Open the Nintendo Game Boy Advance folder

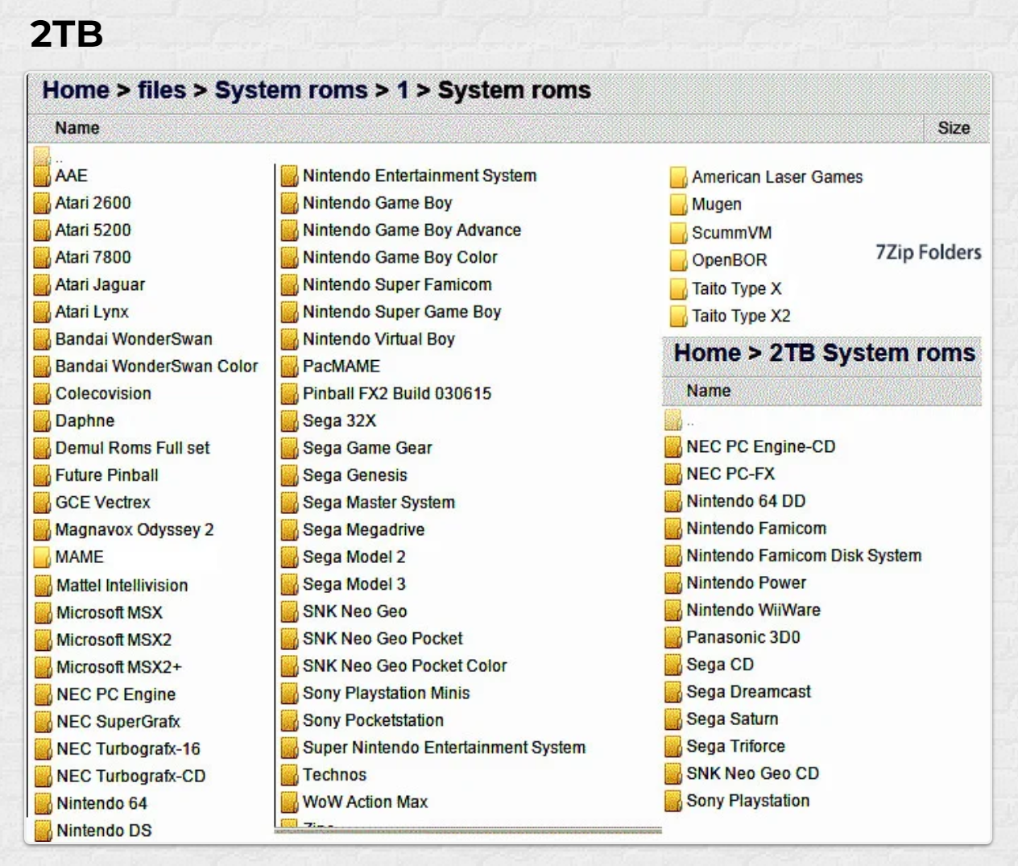tap(412, 230)
